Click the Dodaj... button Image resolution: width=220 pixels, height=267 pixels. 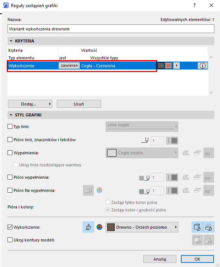pos(30,104)
